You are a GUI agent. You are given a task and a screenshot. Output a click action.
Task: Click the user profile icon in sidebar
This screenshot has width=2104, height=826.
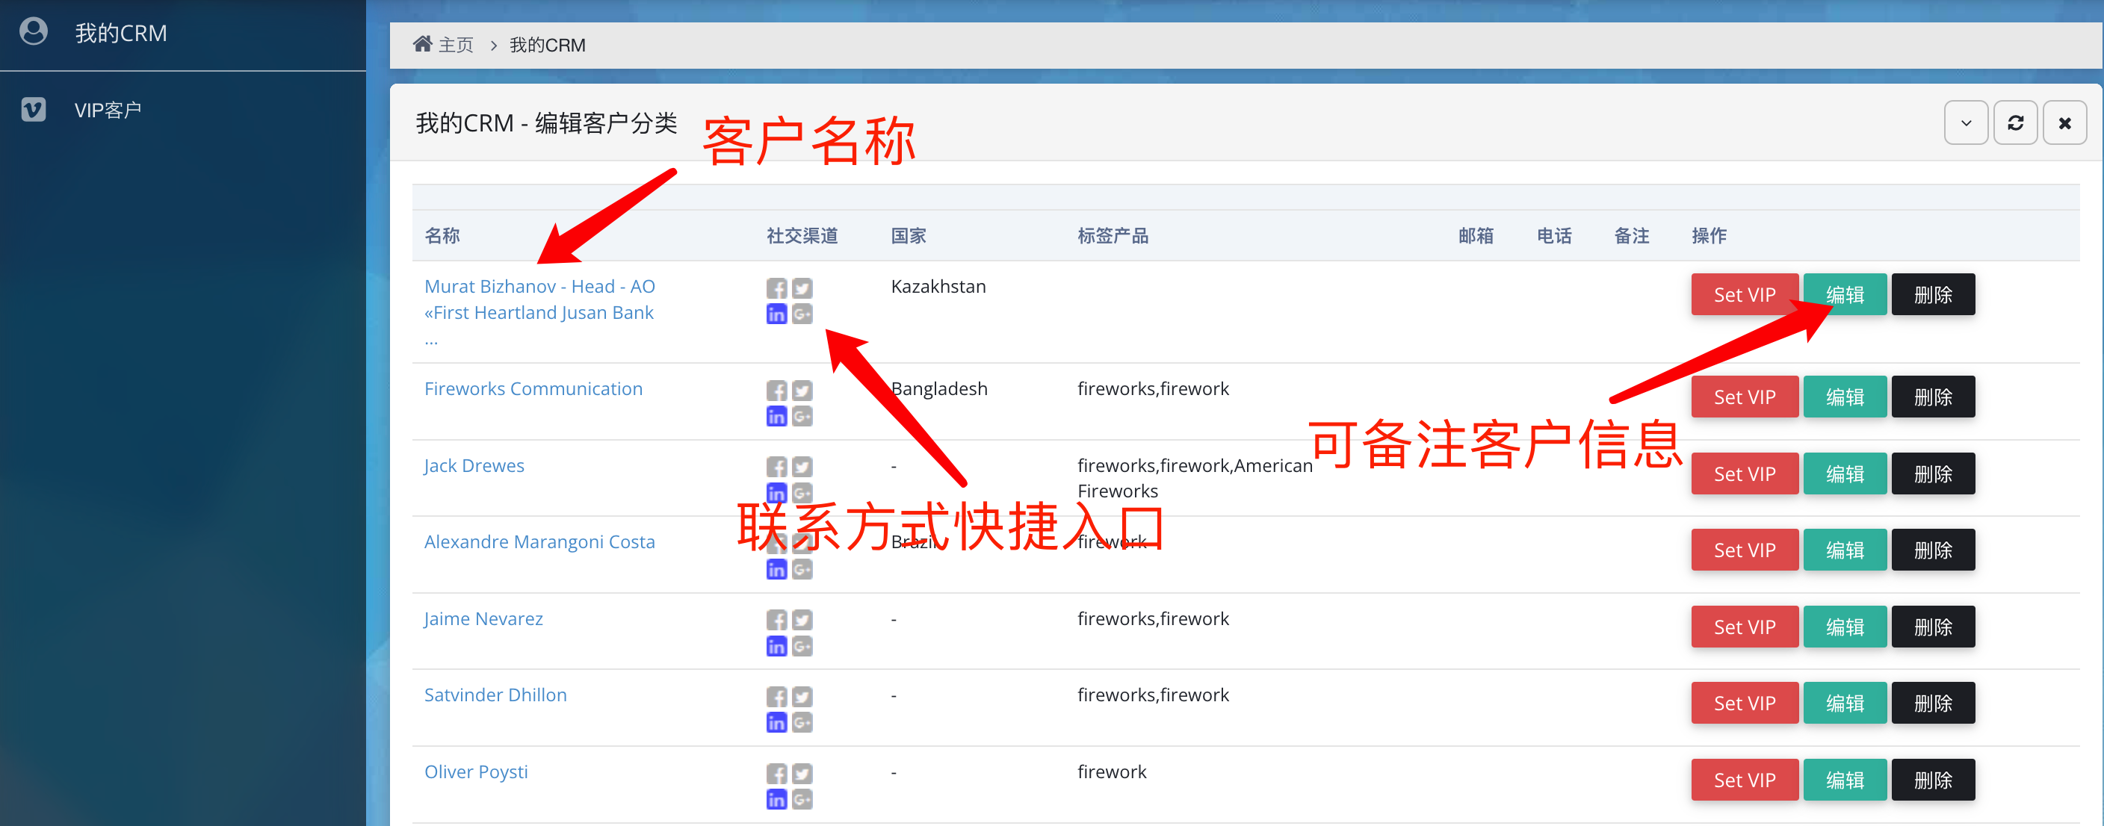point(34,31)
